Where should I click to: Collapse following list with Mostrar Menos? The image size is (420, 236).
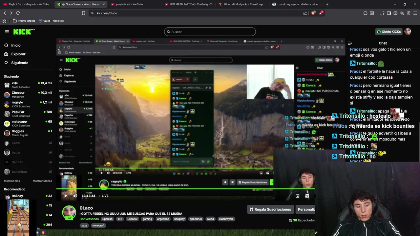(42, 181)
